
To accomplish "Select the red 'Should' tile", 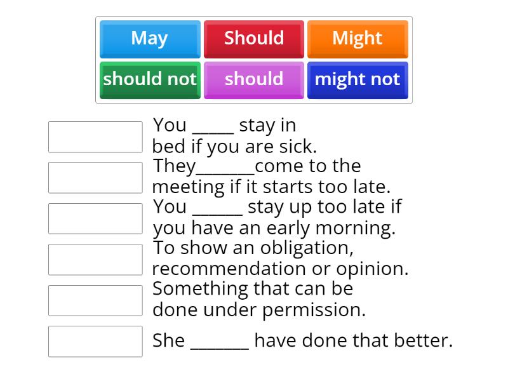I will coord(254,39).
